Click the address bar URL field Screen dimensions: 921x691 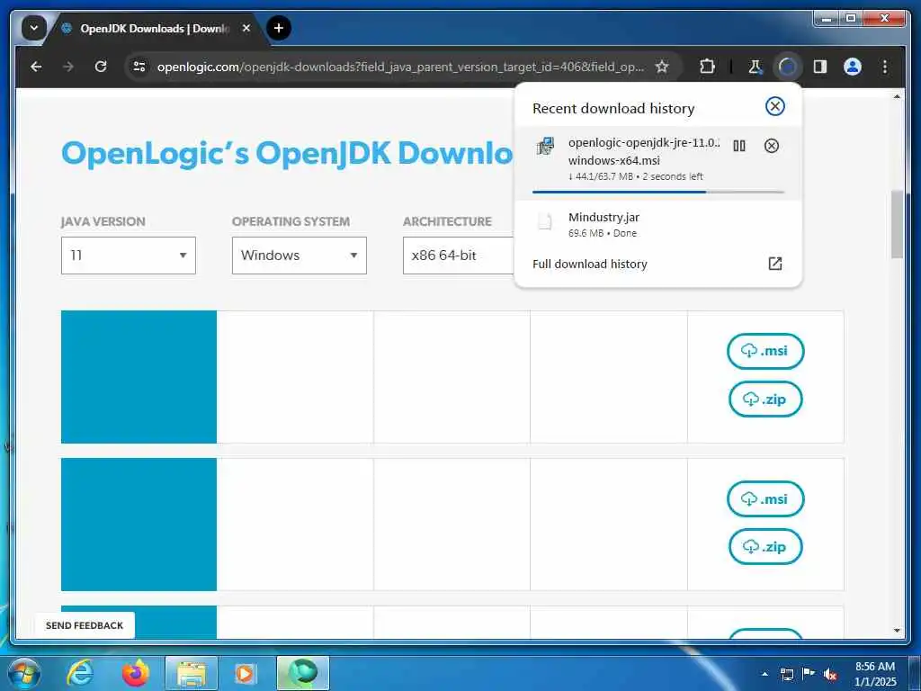[x=400, y=67]
